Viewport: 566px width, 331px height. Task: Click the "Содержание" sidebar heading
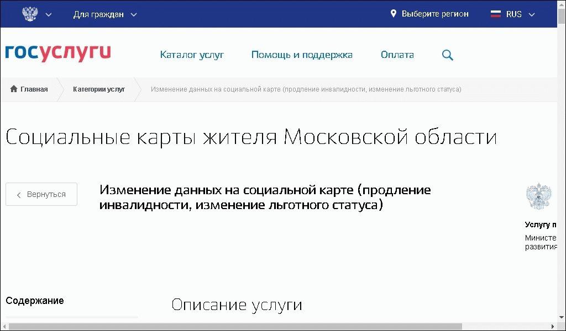(x=35, y=301)
